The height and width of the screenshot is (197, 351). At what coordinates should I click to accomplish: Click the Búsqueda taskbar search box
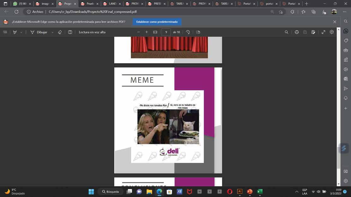pyautogui.click(x=111, y=192)
